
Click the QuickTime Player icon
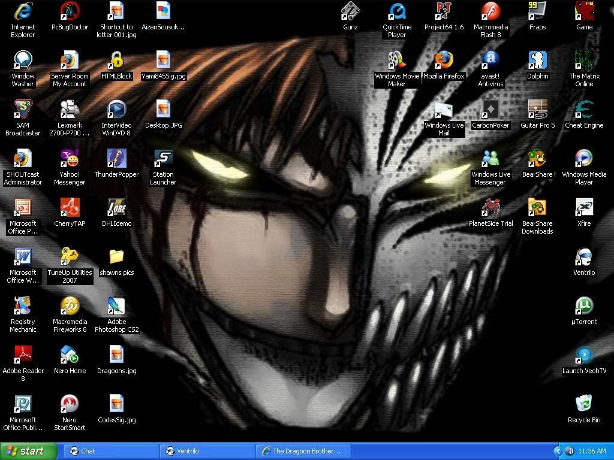pyautogui.click(x=397, y=11)
